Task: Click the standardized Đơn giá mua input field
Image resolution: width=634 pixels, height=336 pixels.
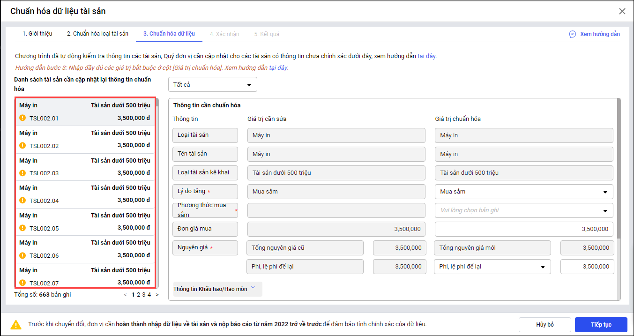Action: click(x=523, y=229)
